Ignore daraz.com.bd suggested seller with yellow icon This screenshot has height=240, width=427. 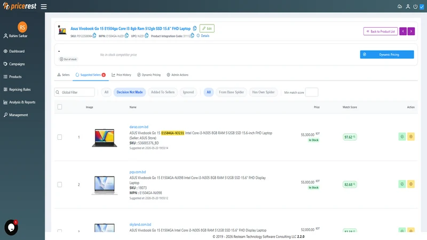click(411, 137)
